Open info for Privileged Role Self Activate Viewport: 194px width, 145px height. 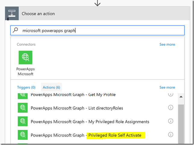coord(171,134)
